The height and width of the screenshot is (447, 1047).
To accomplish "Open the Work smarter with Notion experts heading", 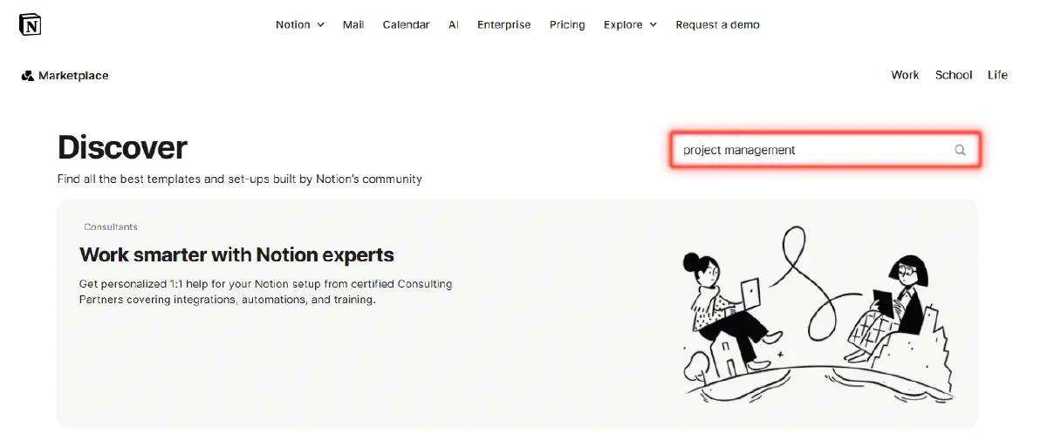I will click(236, 255).
